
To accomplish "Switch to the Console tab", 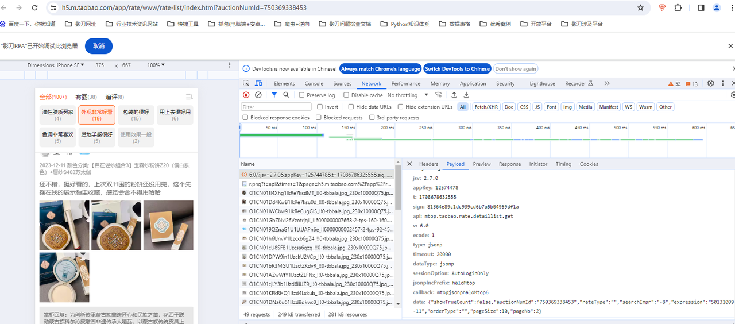I will coord(314,83).
